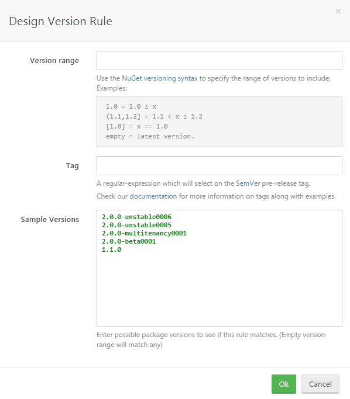Select the 2.0.0-unstable0005 sample line
Image resolution: width=350 pixels, height=399 pixels.
coord(136,225)
